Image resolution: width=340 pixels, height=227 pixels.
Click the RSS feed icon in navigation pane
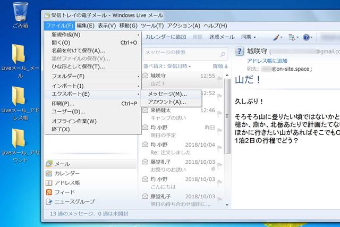(49, 192)
